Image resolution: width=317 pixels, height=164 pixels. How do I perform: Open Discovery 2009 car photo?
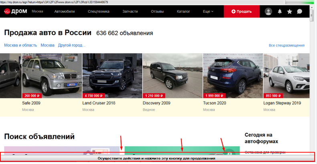click(173, 76)
